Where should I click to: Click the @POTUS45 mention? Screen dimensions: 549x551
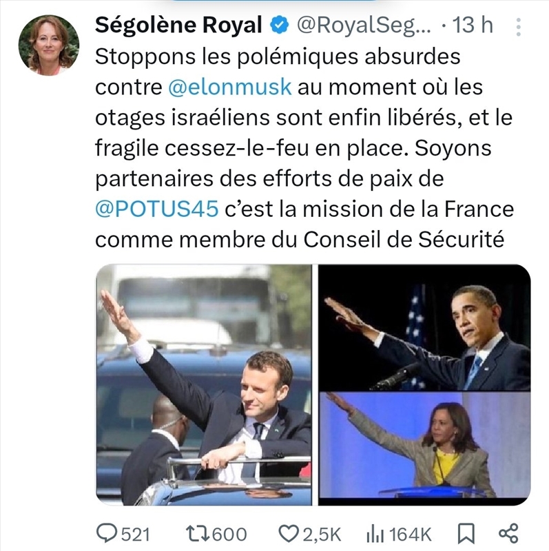click(x=156, y=208)
